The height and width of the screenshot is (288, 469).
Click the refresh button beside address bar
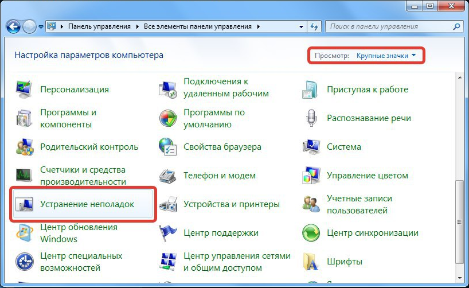(314, 26)
